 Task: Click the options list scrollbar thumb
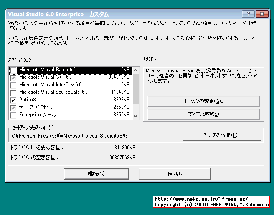pyautogui.click(x=136, y=89)
